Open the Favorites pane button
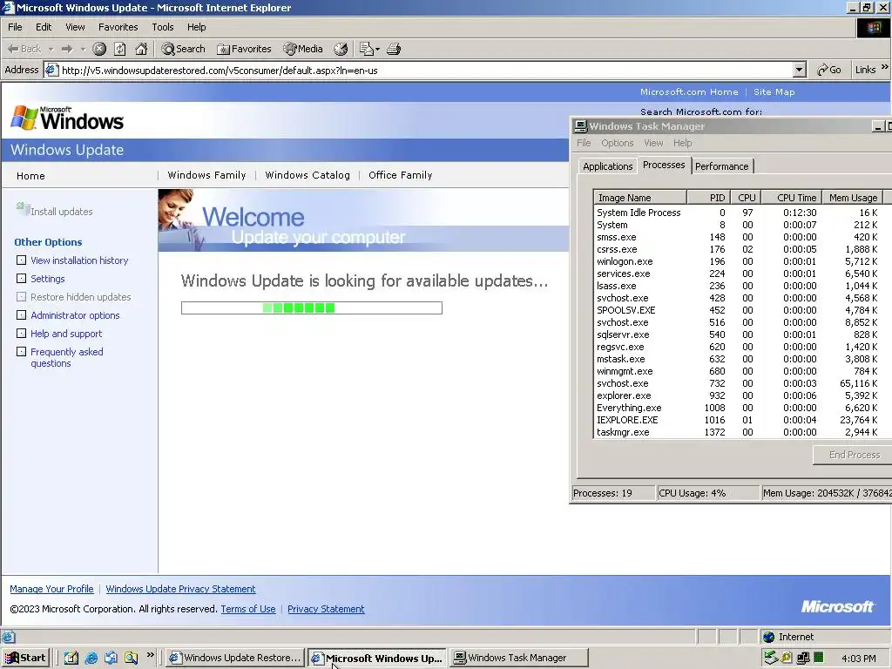 pos(244,49)
